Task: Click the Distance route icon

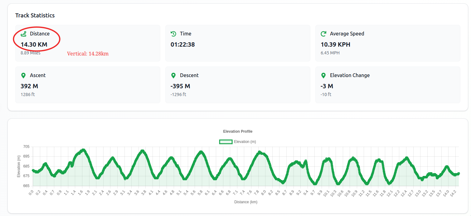Action: click(x=23, y=34)
